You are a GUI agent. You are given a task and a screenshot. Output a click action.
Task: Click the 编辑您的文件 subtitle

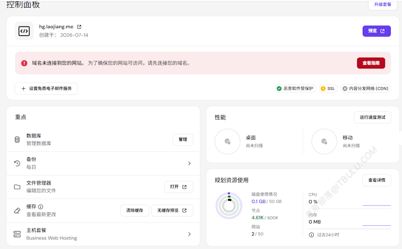tap(41, 191)
